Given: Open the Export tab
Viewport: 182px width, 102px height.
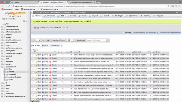Looking at the screenshot, I should click(x=94, y=16).
